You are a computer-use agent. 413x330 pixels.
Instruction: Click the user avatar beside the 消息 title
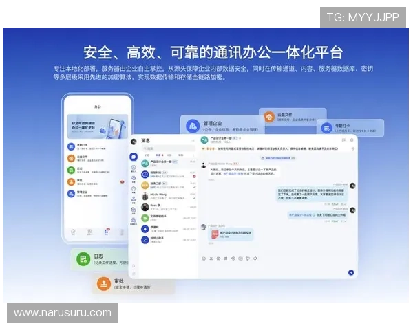(134, 142)
